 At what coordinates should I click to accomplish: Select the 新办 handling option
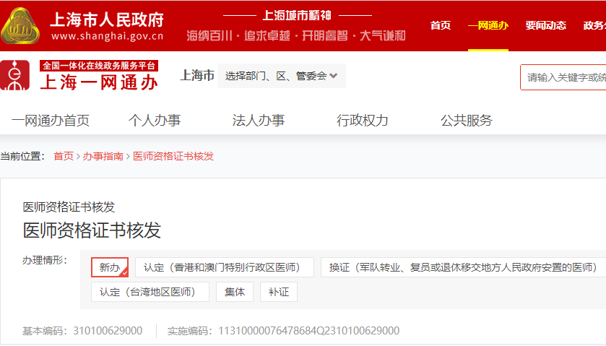[x=110, y=267]
